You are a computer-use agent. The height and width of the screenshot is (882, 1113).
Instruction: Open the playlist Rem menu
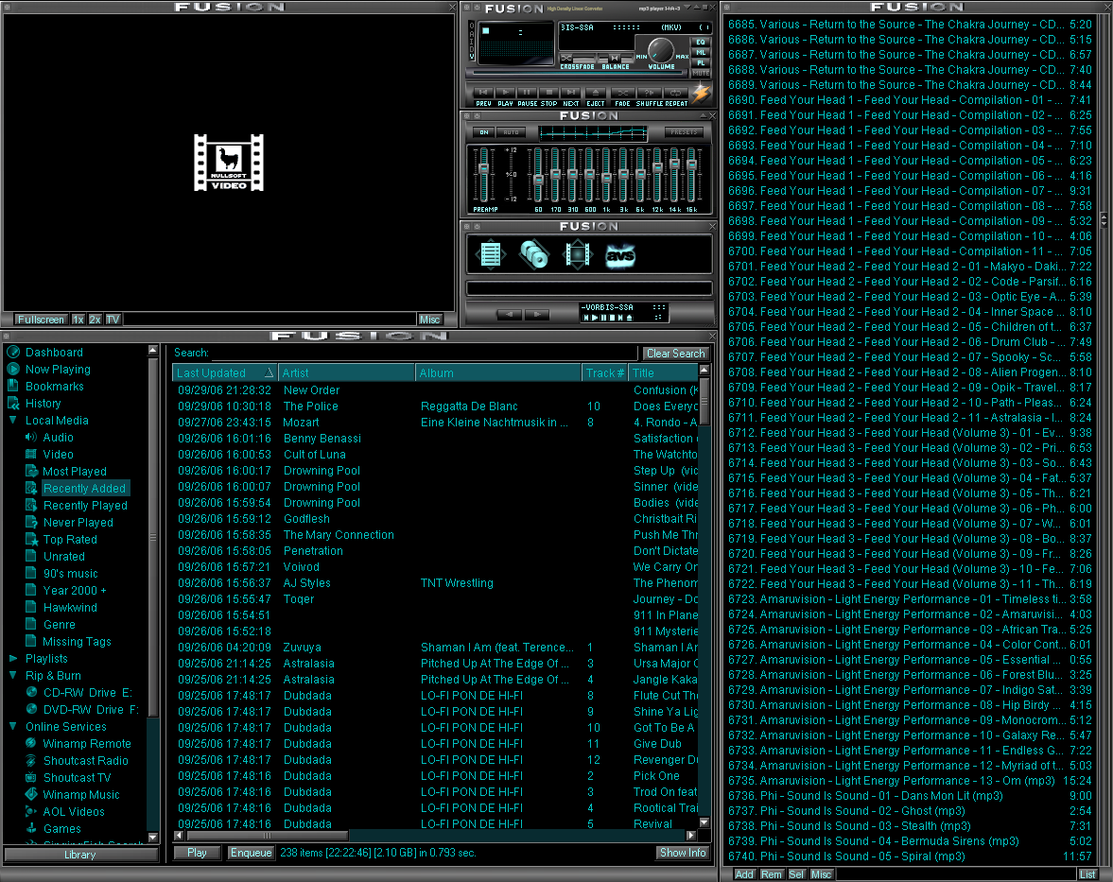click(771, 874)
